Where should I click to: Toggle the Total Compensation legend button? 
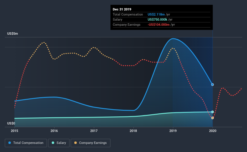pos(26,143)
